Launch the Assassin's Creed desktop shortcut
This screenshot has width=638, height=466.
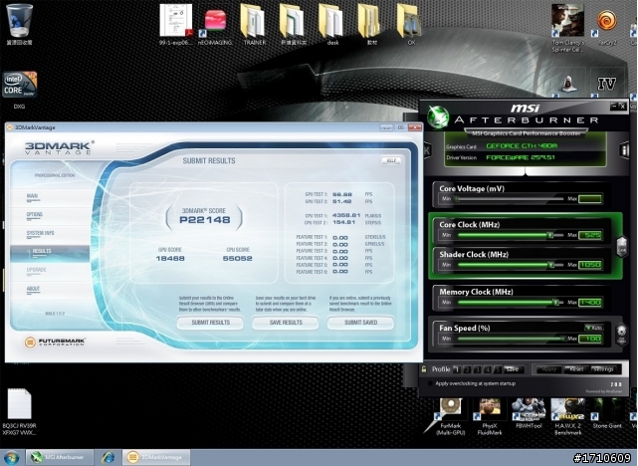(x=567, y=86)
